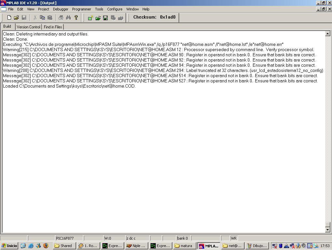The image size is (332, 250).
Task: Click the green Open Project folder icon
Action: (98, 18)
